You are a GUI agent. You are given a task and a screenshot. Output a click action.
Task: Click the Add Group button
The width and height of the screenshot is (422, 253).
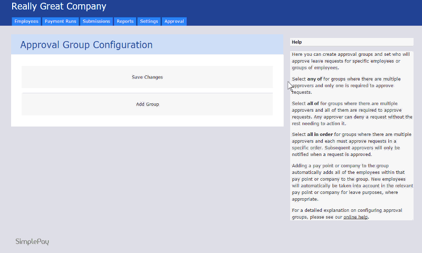147,104
